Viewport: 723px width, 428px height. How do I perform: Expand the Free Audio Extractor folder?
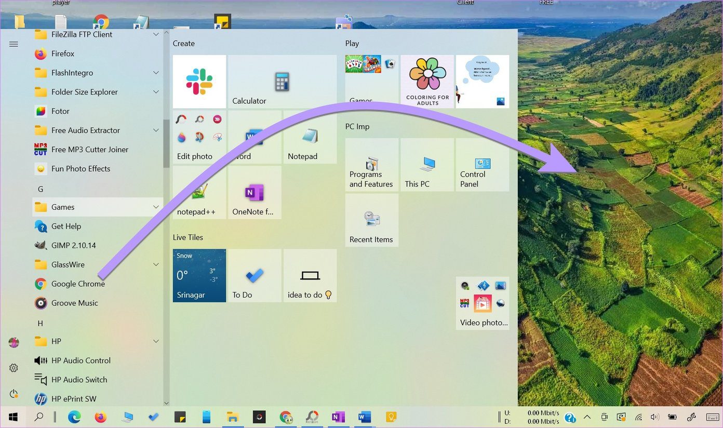pos(156,130)
